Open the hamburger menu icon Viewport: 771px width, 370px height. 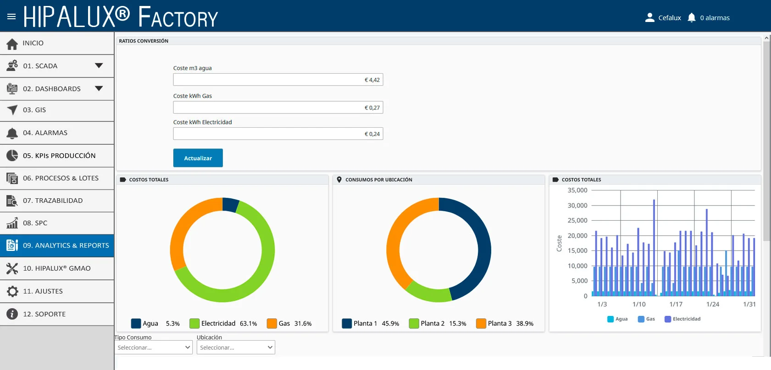tap(11, 17)
